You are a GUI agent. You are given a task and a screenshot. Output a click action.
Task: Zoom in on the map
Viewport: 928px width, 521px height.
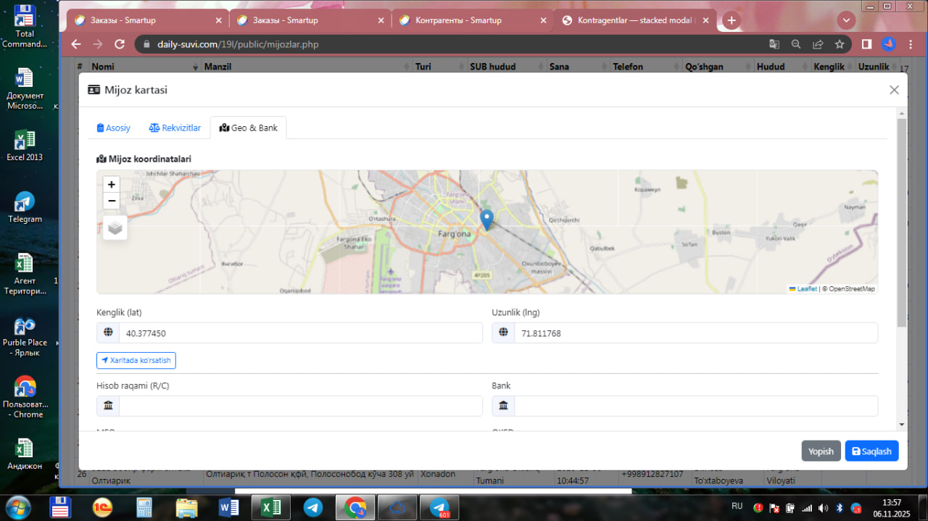tap(112, 185)
